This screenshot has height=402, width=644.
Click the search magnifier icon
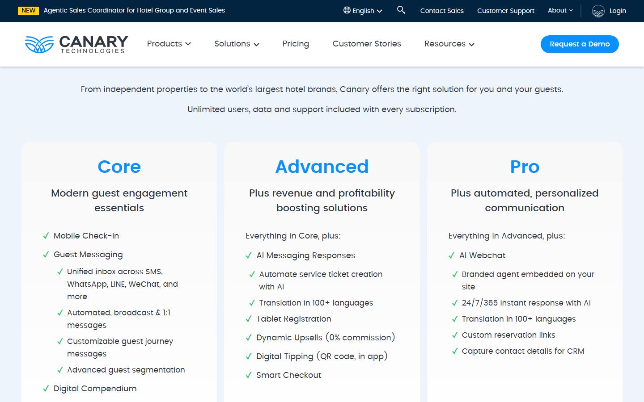pos(401,10)
